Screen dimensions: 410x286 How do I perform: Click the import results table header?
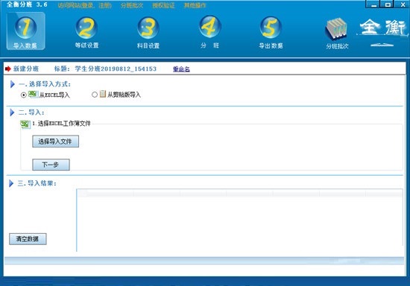[239, 194]
